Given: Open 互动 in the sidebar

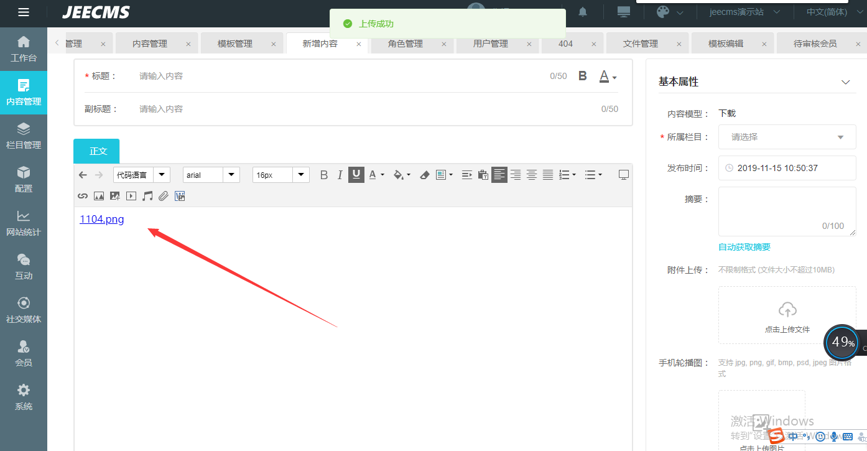Looking at the screenshot, I should [24, 267].
